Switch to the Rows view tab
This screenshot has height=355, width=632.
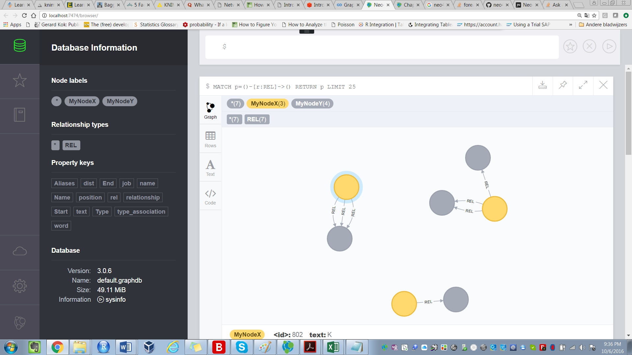pos(210,139)
